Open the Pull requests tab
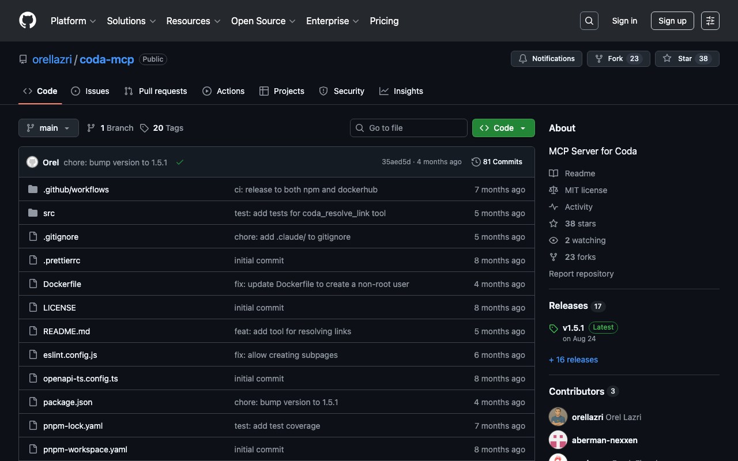The image size is (738, 461). [156, 91]
